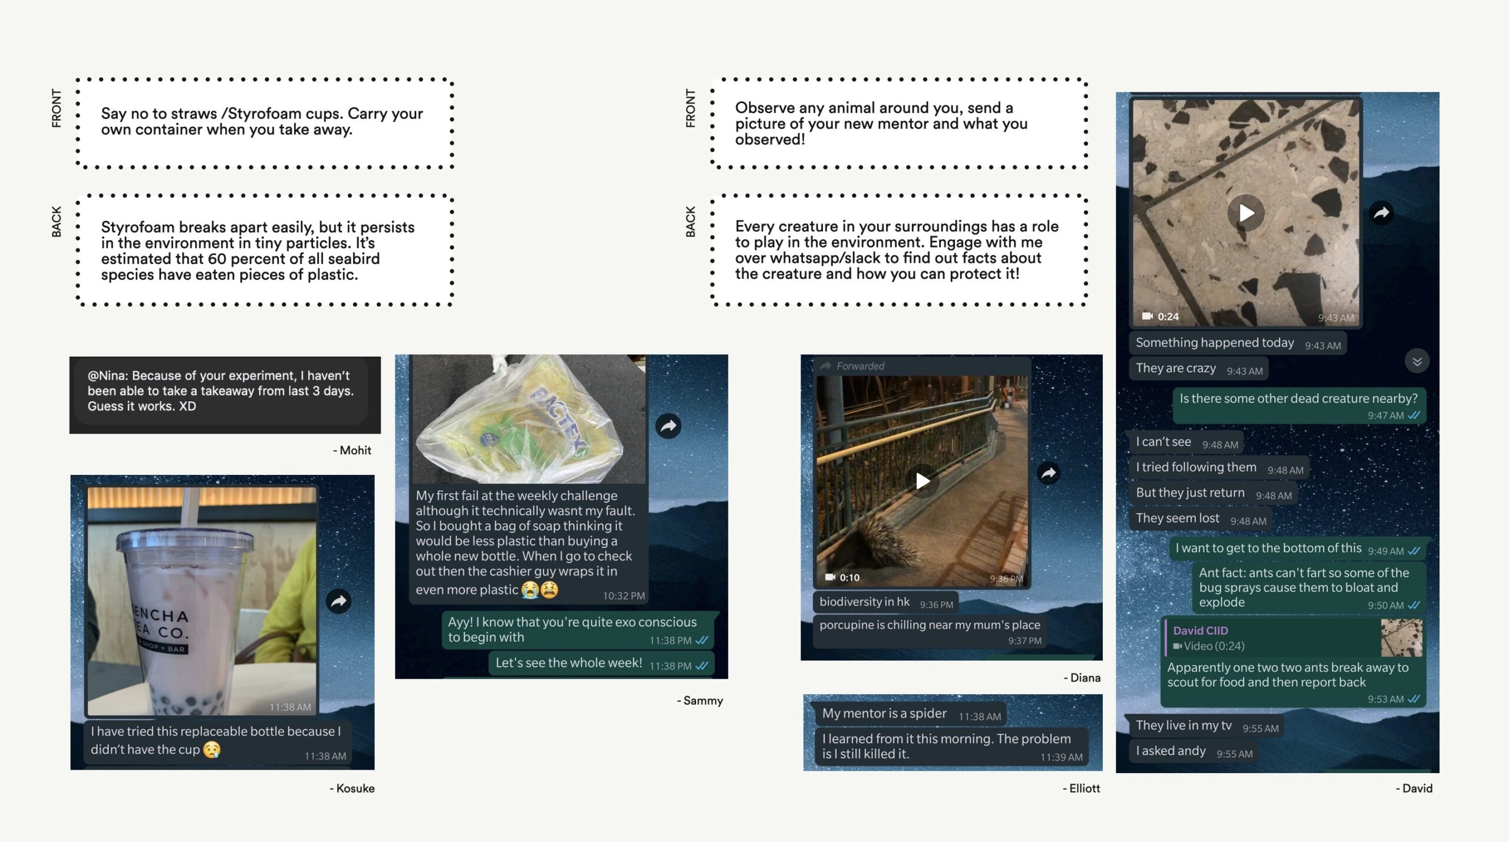The image size is (1509, 842).
Task: Play David's 0:24 ant video
Action: [1246, 213]
